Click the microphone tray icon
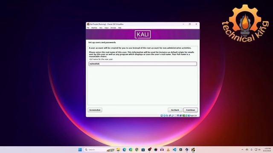 [x=251, y=150]
